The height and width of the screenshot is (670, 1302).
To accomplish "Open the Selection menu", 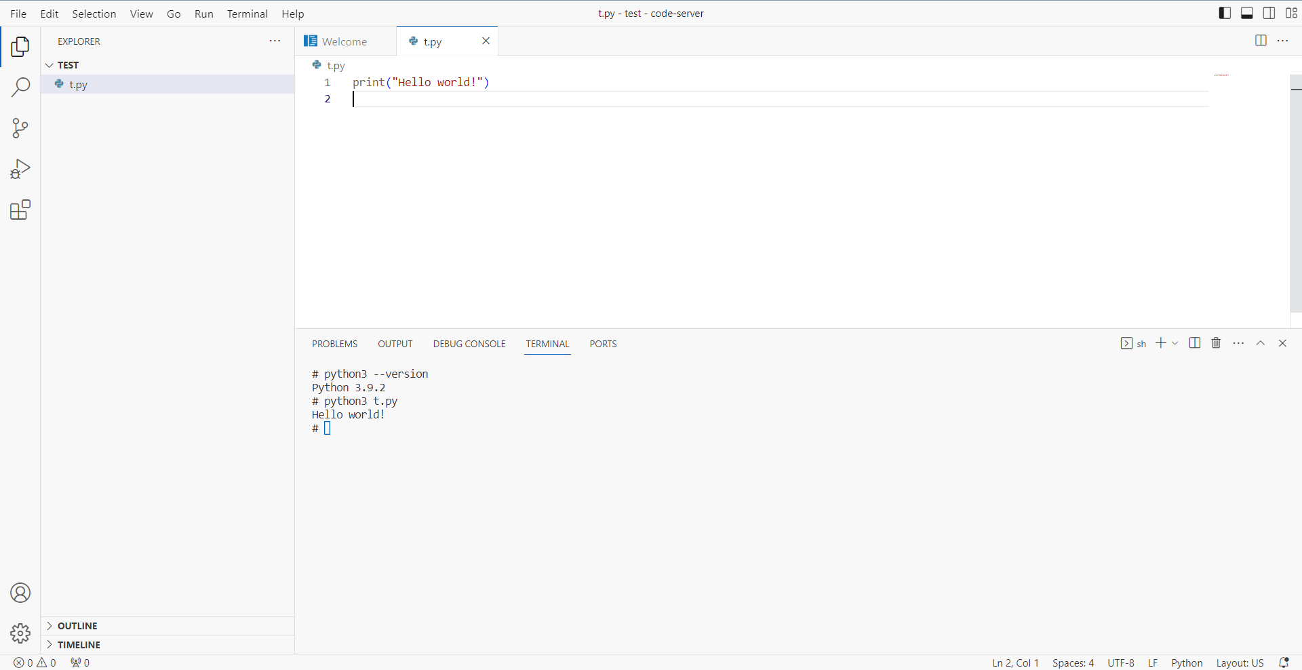I will 94,14.
